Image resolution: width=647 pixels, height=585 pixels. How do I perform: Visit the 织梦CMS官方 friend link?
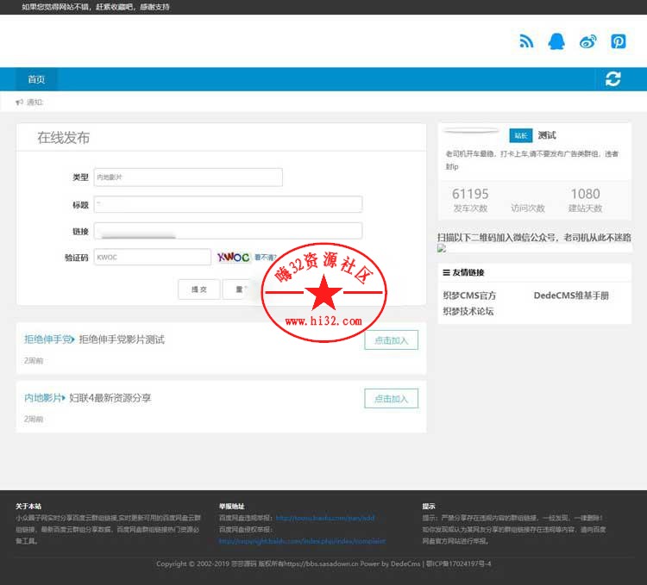coord(469,296)
